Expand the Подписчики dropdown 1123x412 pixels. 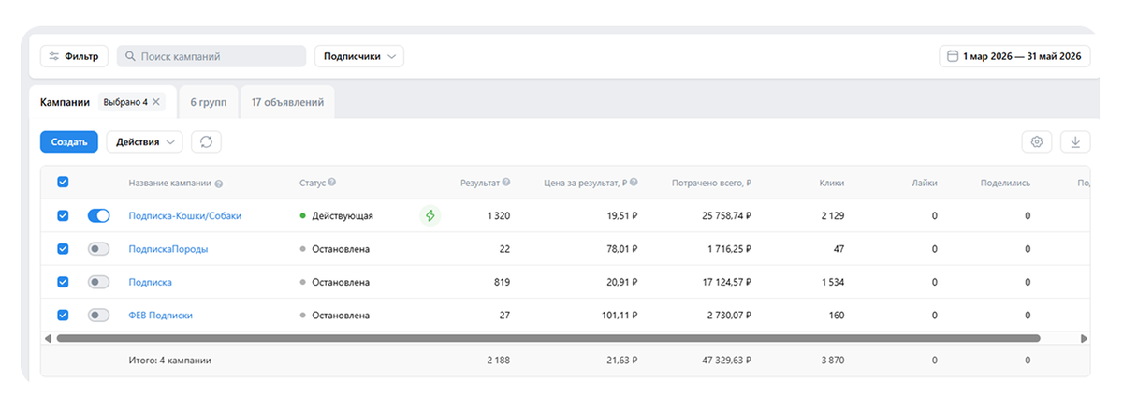coord(359,56)
